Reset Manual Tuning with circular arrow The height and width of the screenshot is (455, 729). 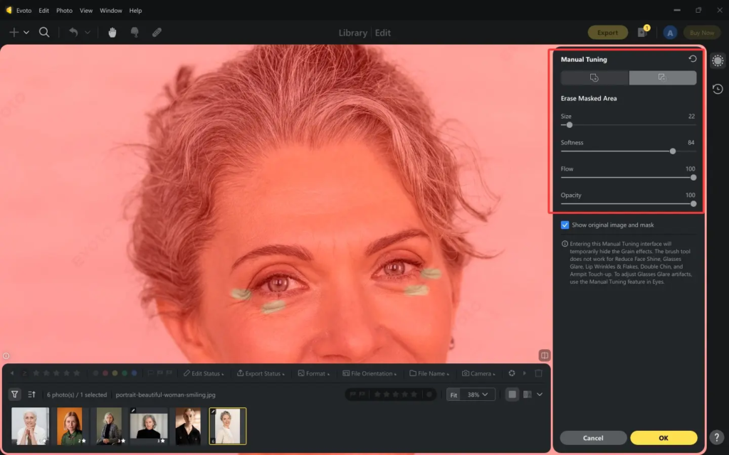coord(692,59)
